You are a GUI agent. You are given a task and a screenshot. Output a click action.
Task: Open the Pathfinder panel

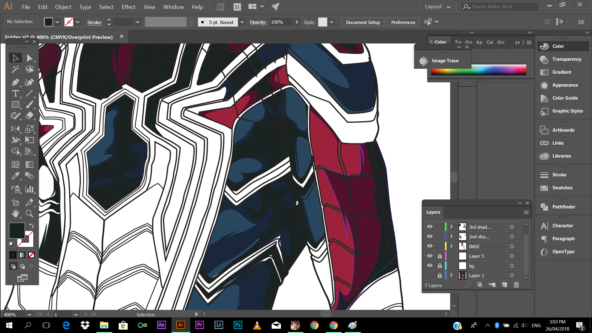pyautogui.click(x=563, y=207)
